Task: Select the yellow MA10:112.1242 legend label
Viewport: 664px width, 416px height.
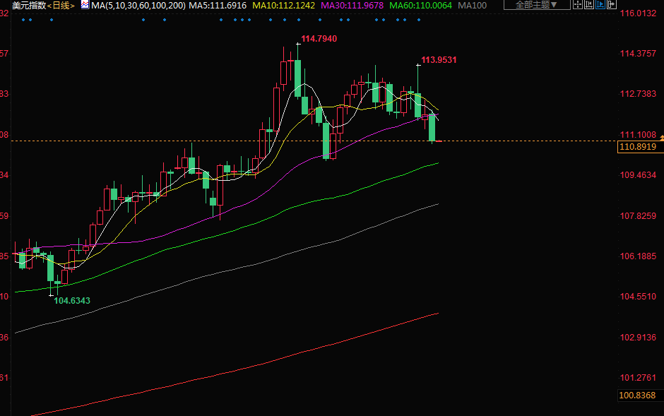Action: [x=285, y=5]
